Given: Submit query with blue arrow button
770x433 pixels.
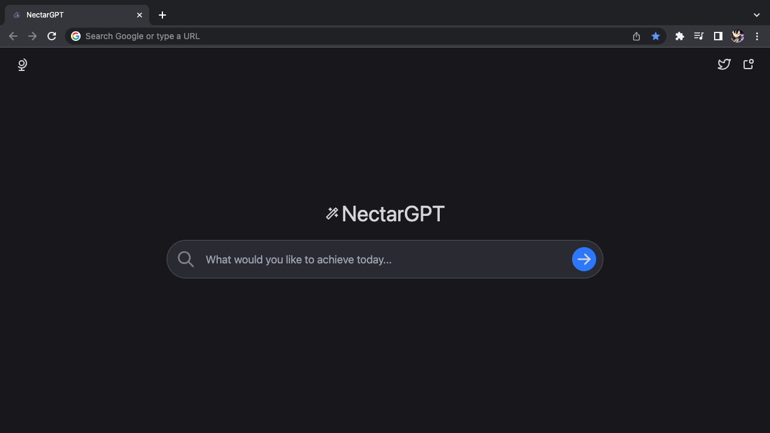Looking at the screenshot, I should pos(584,259).
